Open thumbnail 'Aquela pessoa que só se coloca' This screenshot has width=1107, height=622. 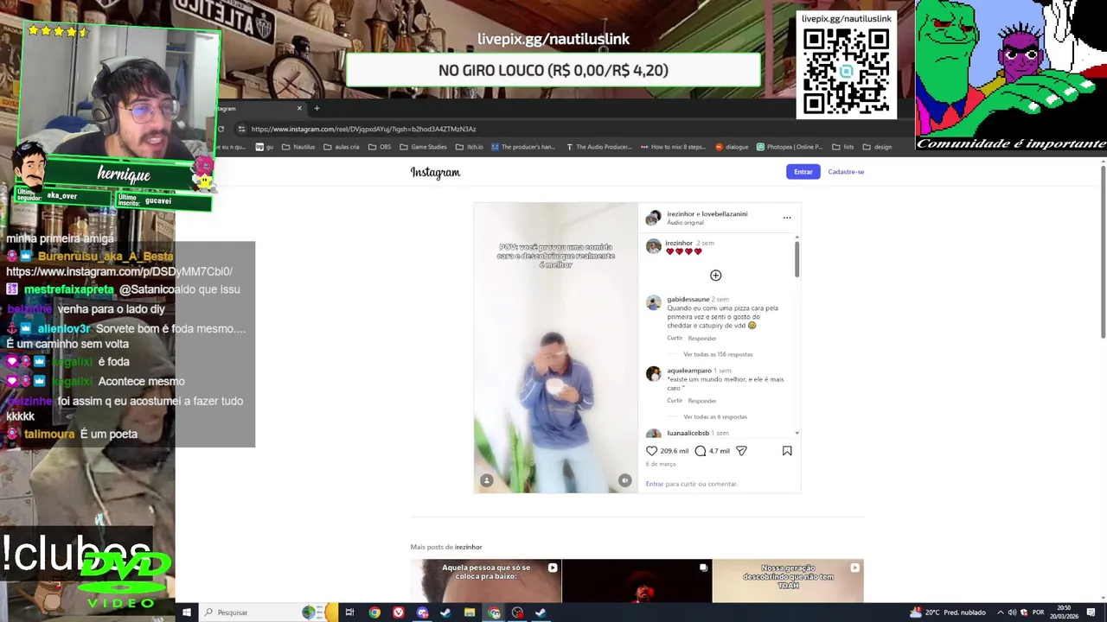(x=486, y=581)
